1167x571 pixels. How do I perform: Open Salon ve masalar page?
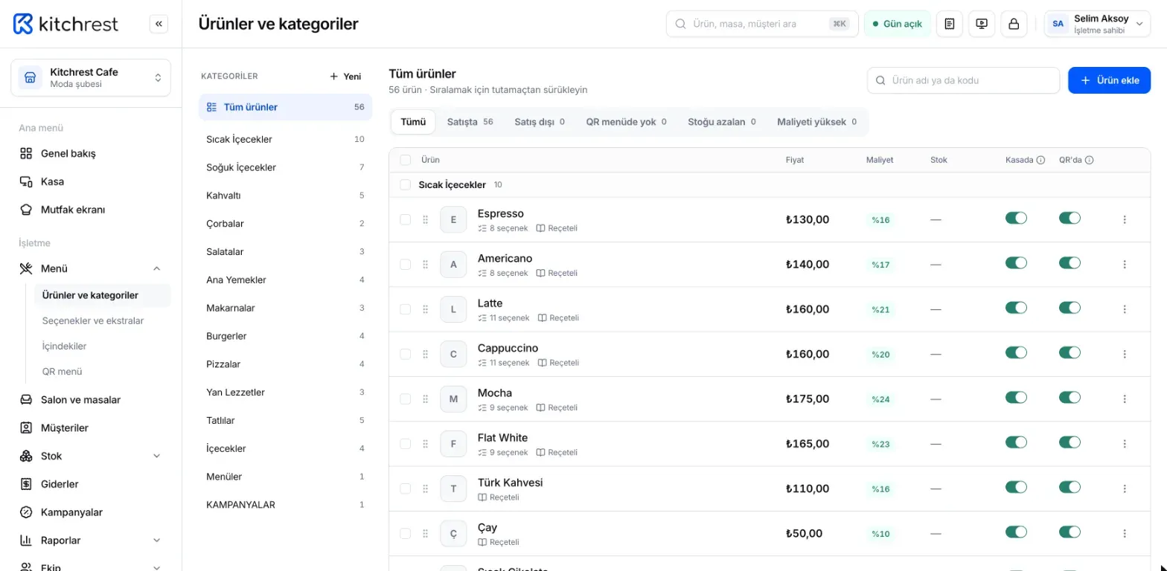point(91,400)
